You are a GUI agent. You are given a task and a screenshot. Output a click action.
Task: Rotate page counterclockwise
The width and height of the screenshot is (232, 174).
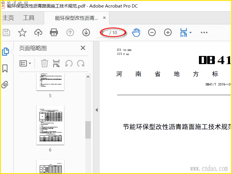69,64
